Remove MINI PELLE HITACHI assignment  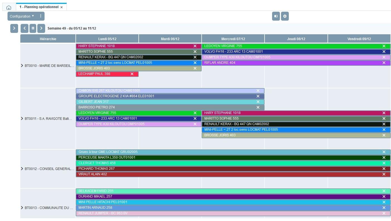point(384,202)
